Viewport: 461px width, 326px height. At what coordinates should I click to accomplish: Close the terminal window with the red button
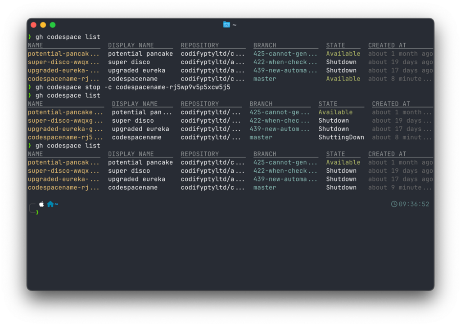33,25
